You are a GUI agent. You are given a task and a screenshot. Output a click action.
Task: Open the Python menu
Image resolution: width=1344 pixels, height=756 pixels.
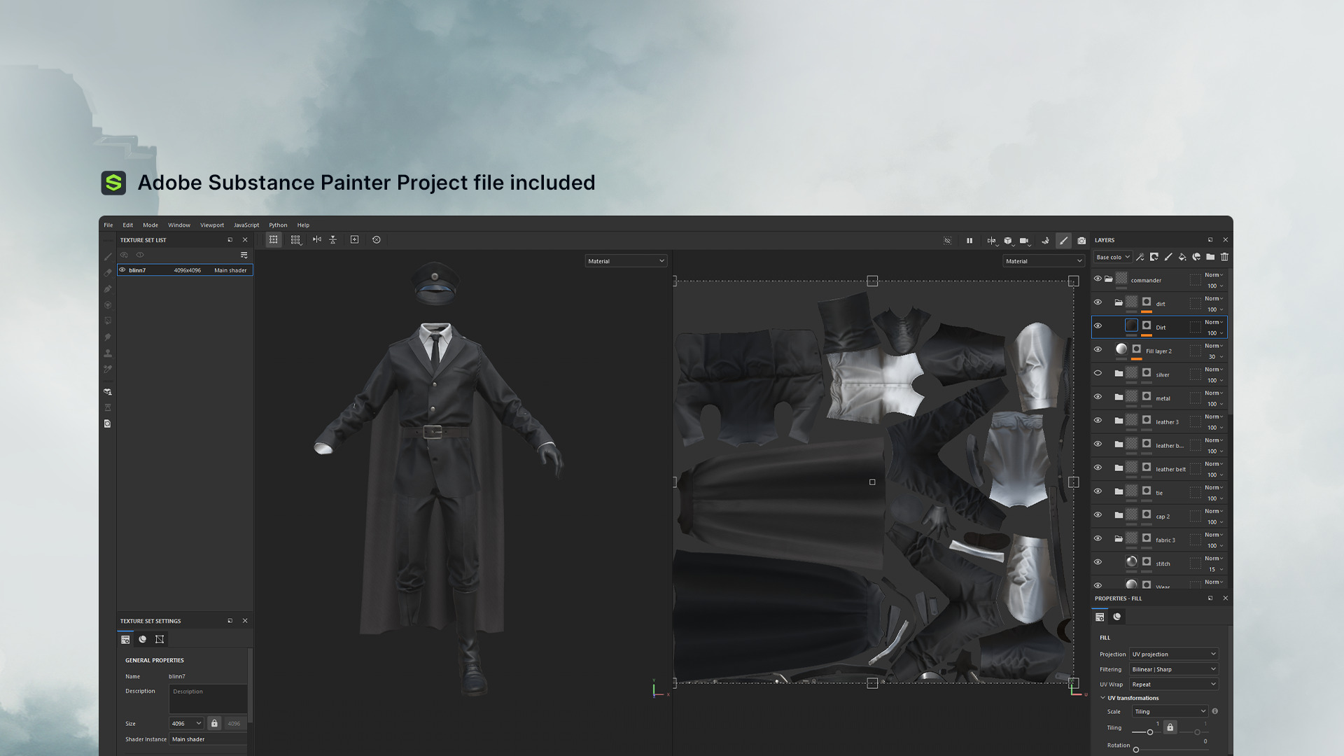click(x=278, y=225)
